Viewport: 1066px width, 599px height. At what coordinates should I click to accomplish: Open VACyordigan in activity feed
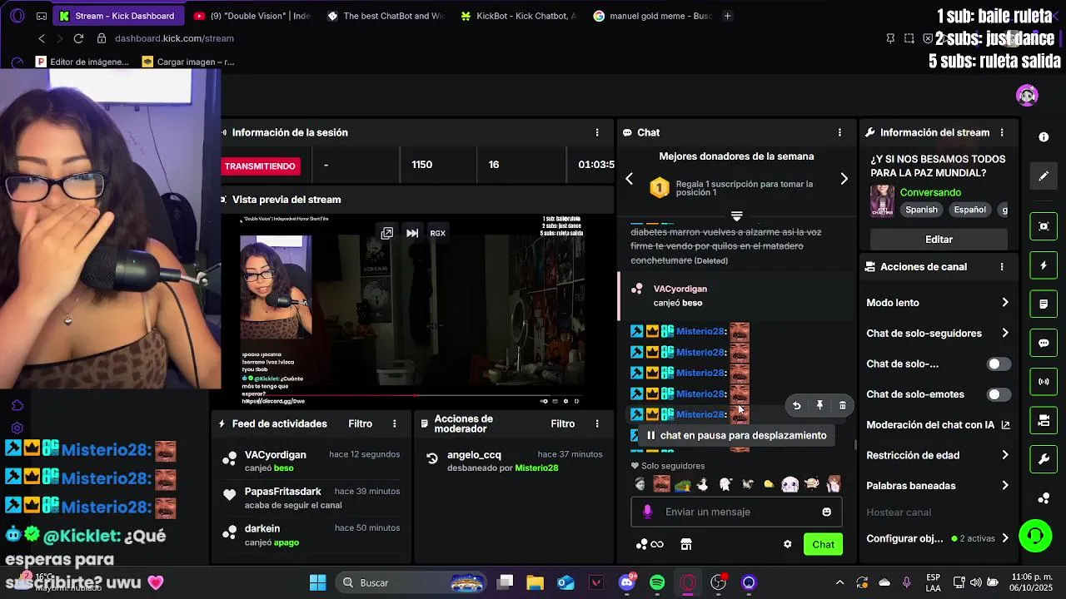click(x=276, y=455)
